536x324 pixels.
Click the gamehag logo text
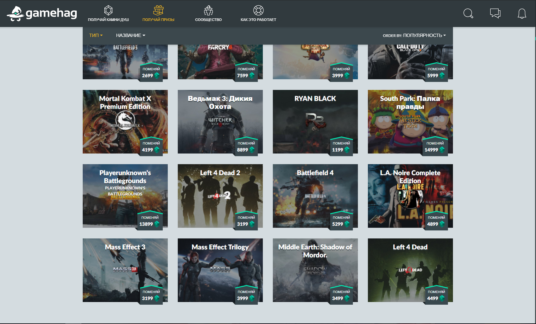point(51,13)
